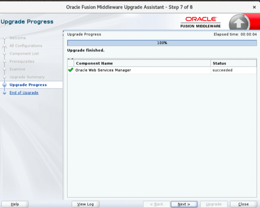Select the Welcome step in sidebar
260x208 pixels.
(18, 38)
